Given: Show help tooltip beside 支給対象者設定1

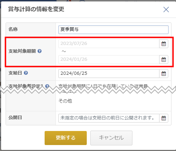Looking at the screenshot, I should point(47,86).
